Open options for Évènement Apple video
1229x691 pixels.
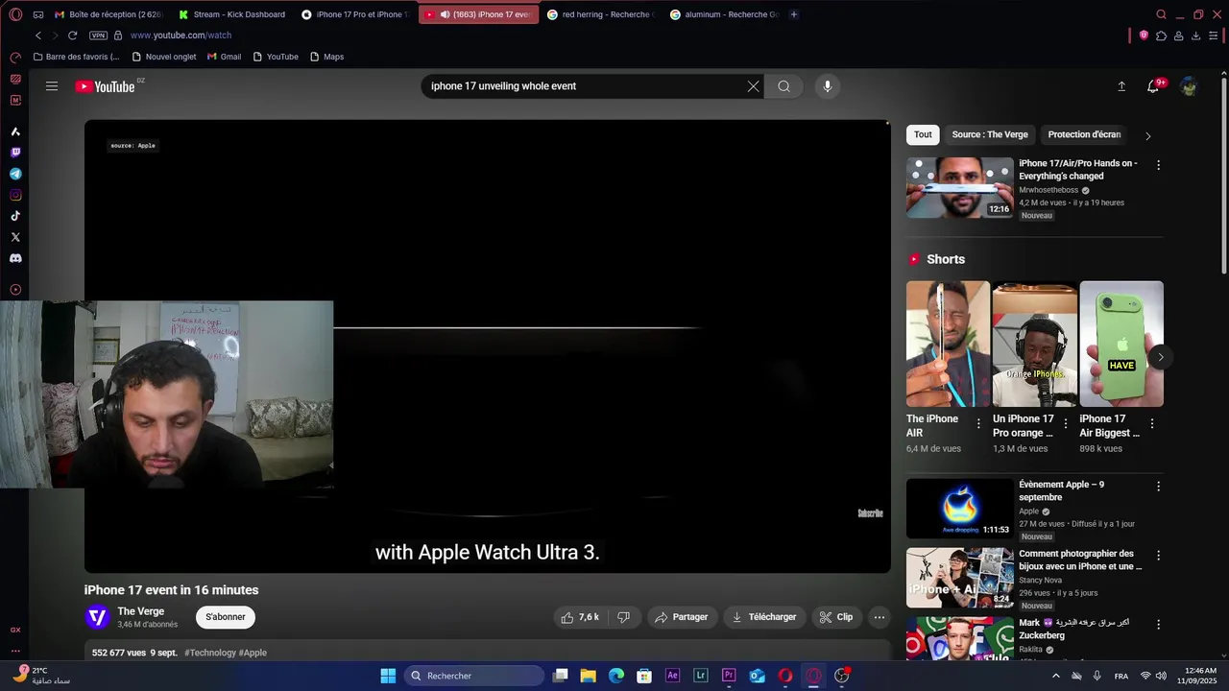pos(1158,487)
